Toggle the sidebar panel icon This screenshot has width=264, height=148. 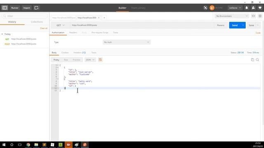[5, 8]
